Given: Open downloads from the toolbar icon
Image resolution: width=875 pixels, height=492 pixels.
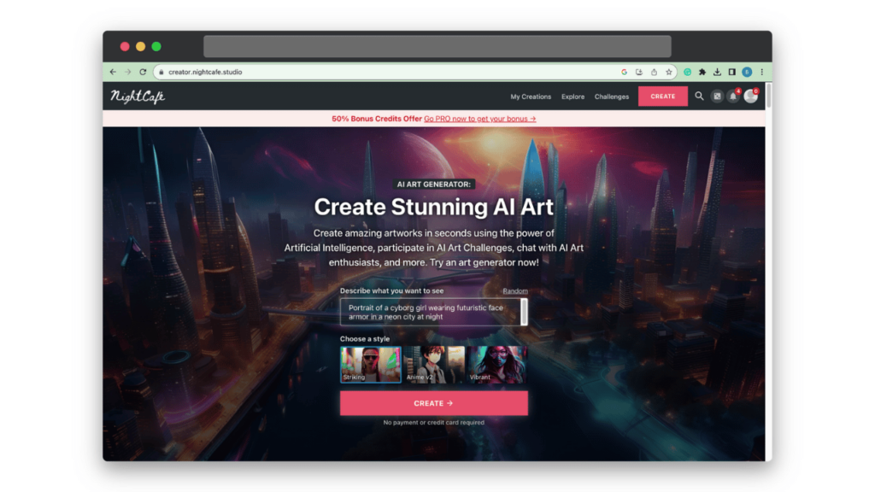Looking at the screenshot, I should [718, 72].
